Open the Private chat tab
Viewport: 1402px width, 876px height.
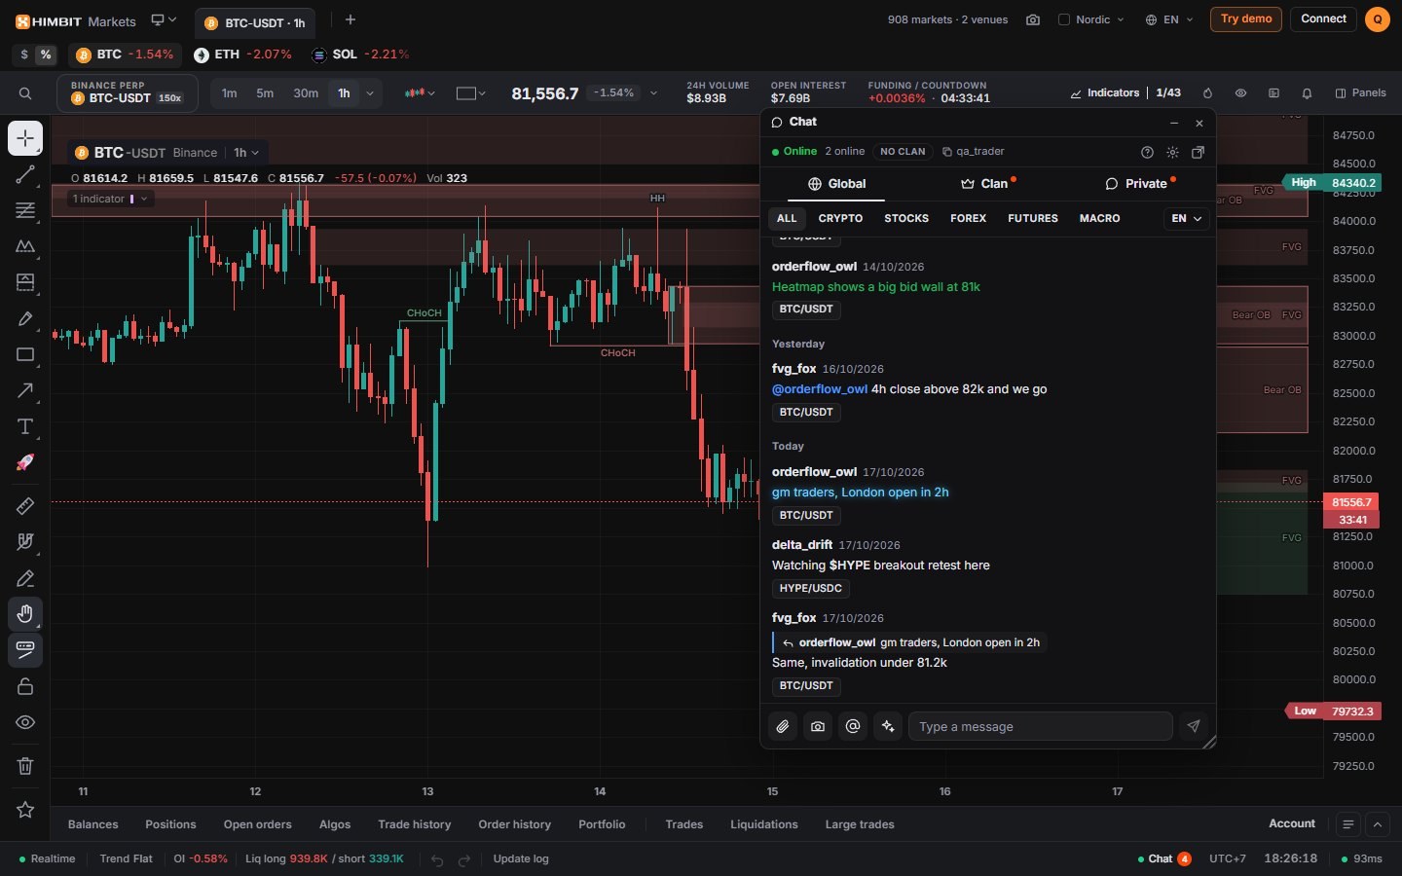tap(1139, 184)
